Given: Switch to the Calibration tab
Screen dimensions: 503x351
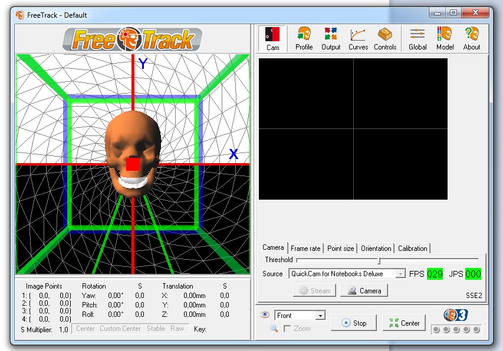Looking at the screenshot, I should (413, 248).
